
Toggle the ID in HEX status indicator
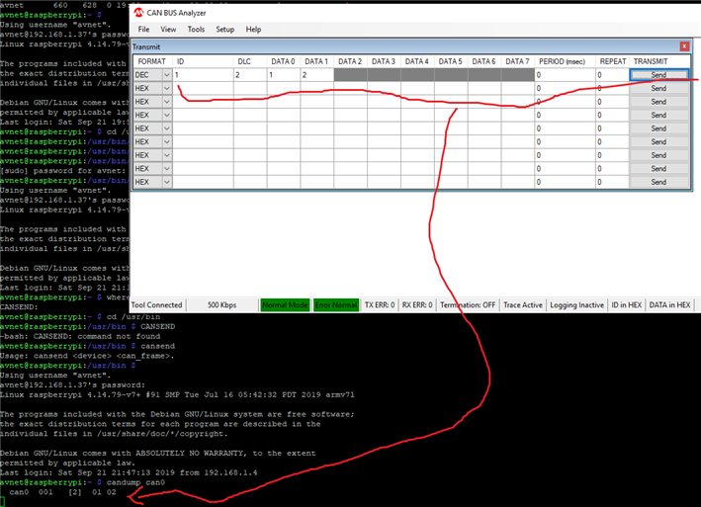623,305
